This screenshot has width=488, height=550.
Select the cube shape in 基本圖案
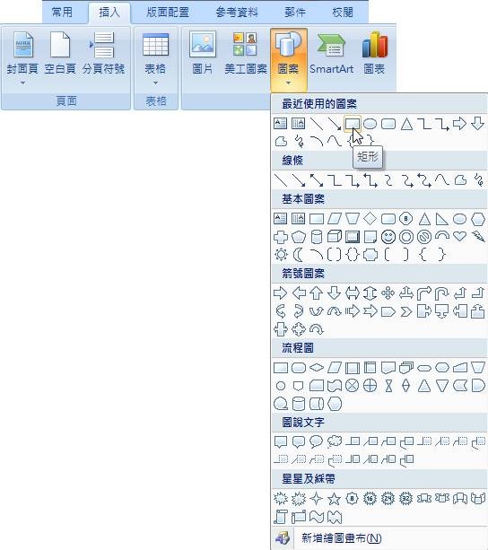(334, 237)
